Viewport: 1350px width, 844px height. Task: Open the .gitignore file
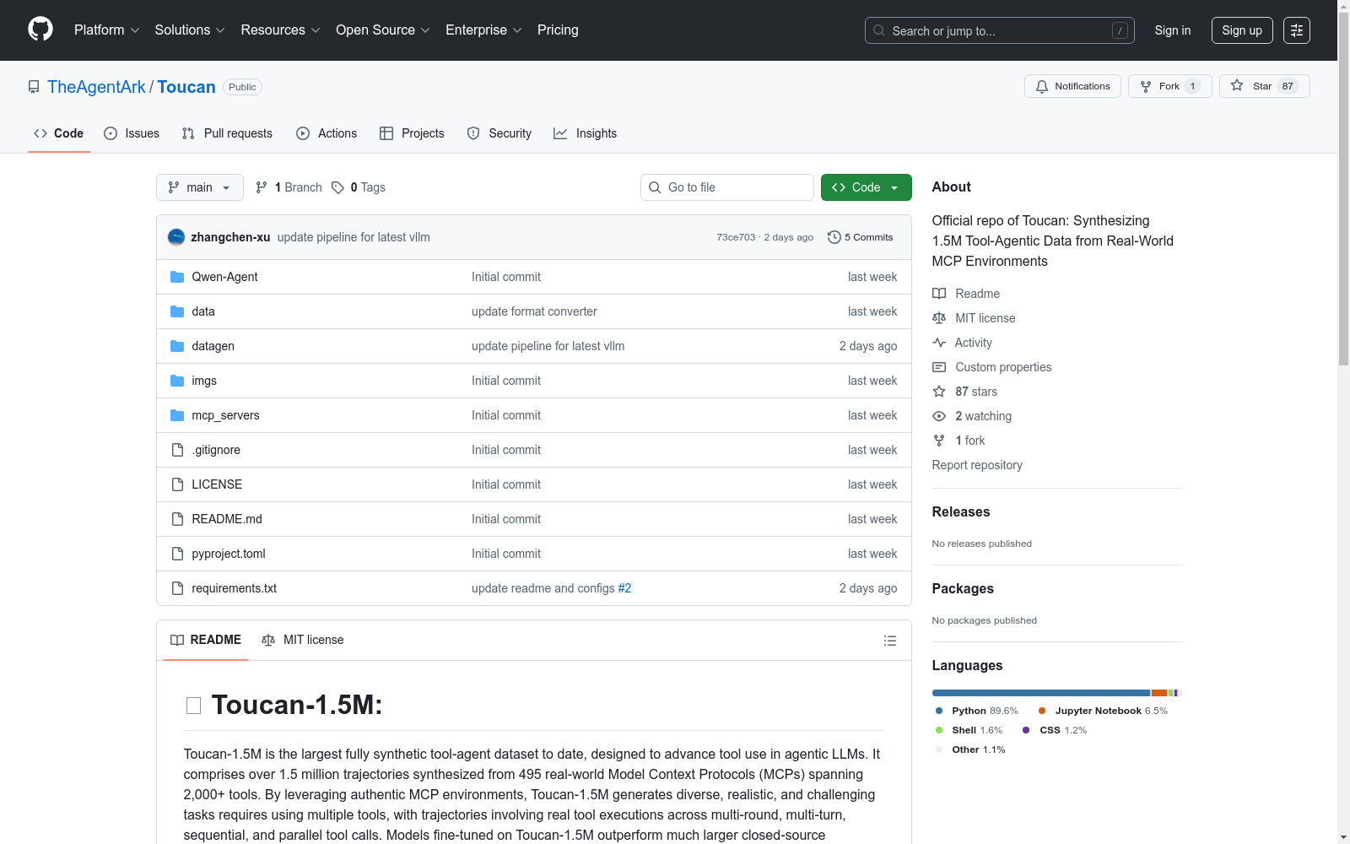pyautogui.click(x=216, y=450)
